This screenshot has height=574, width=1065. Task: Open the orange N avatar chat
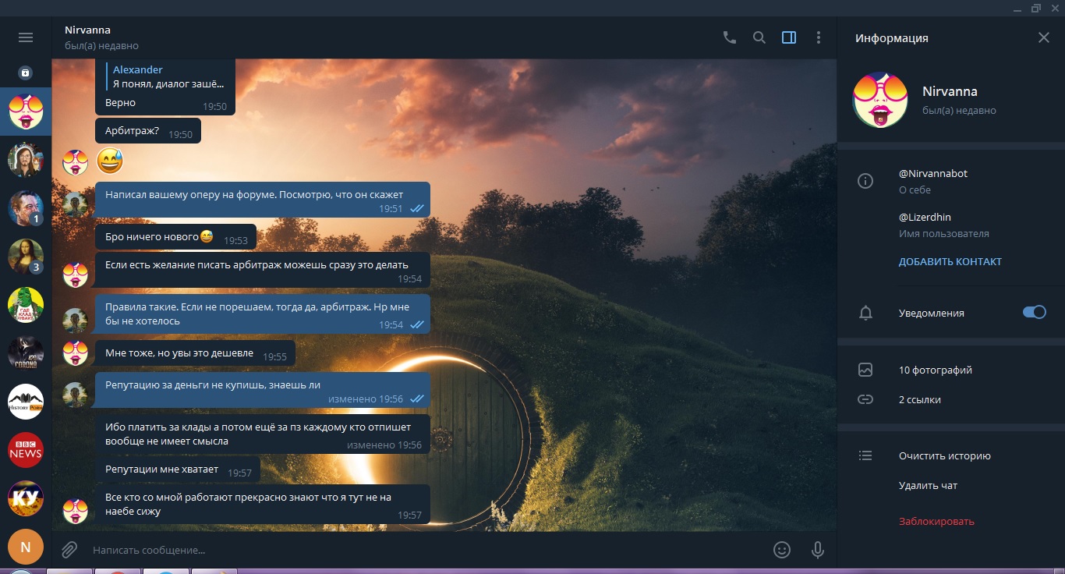(x=26, y=547)
